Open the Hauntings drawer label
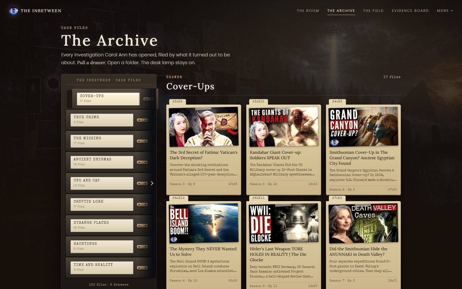This screenshot has height=289, width=462. 102,247
